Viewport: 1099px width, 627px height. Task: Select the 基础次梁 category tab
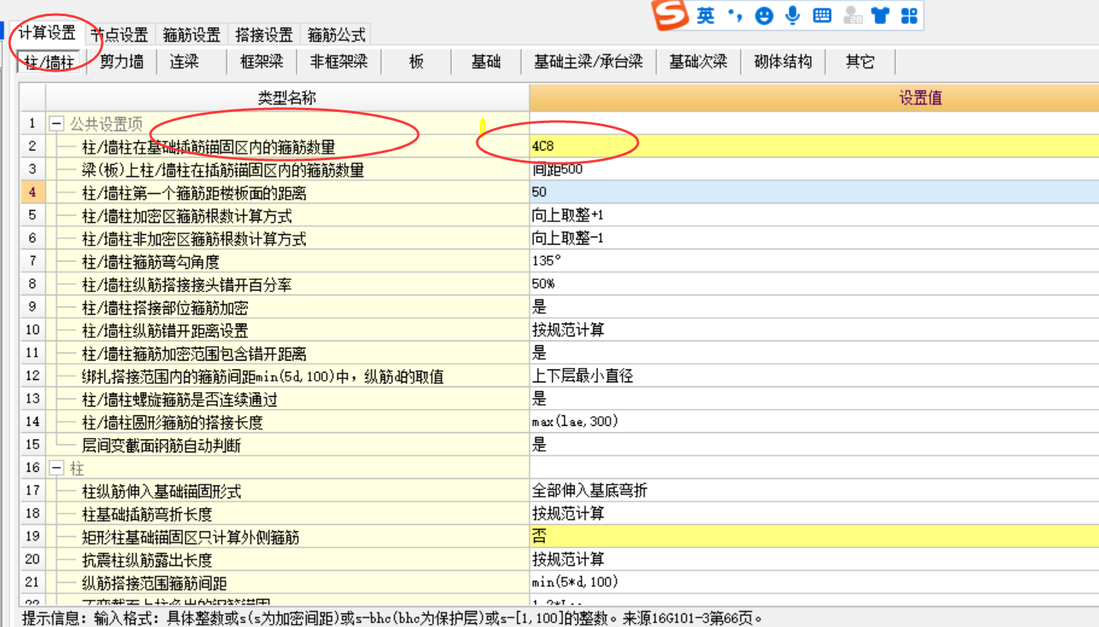tap(698, 62)
